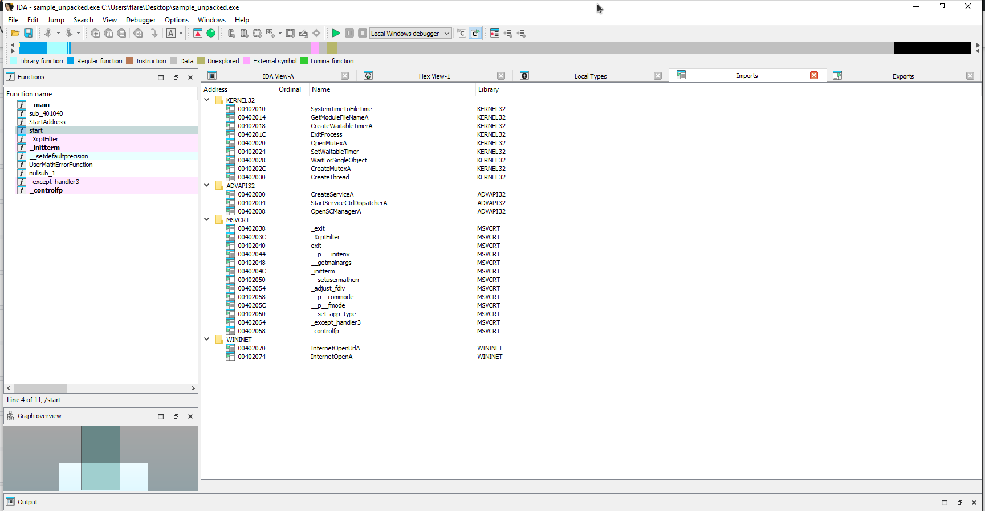Maximize the Output panel
Image resolution: width=985 pixels, height=511 pixels.
[945, 502]
